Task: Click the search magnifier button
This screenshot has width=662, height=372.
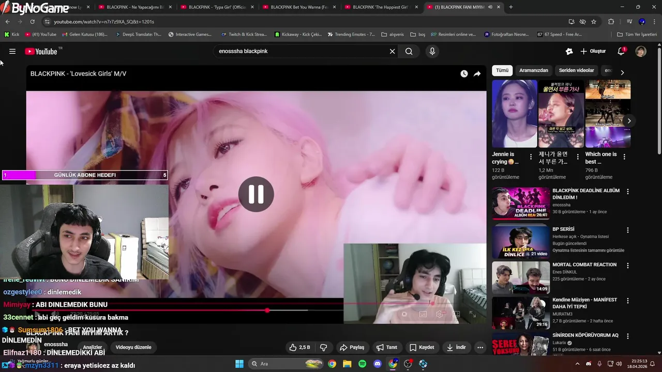Action: [409, 51]
